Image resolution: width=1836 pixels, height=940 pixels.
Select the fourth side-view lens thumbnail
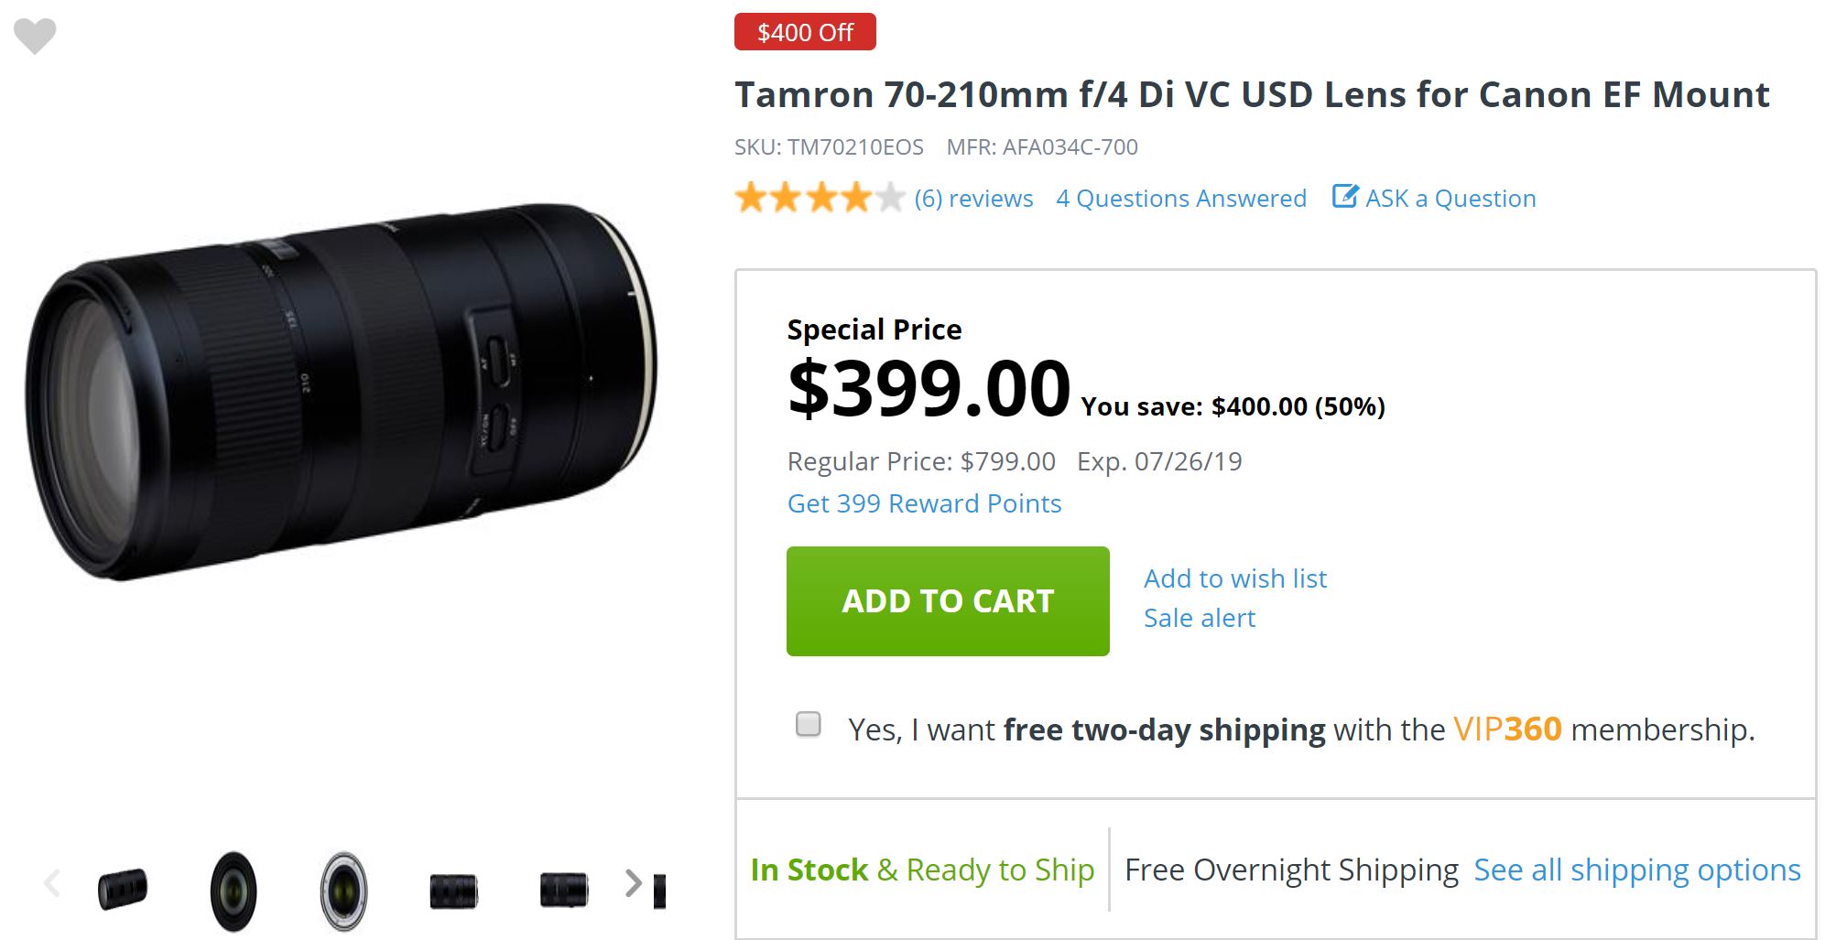(x=453, y=891)
